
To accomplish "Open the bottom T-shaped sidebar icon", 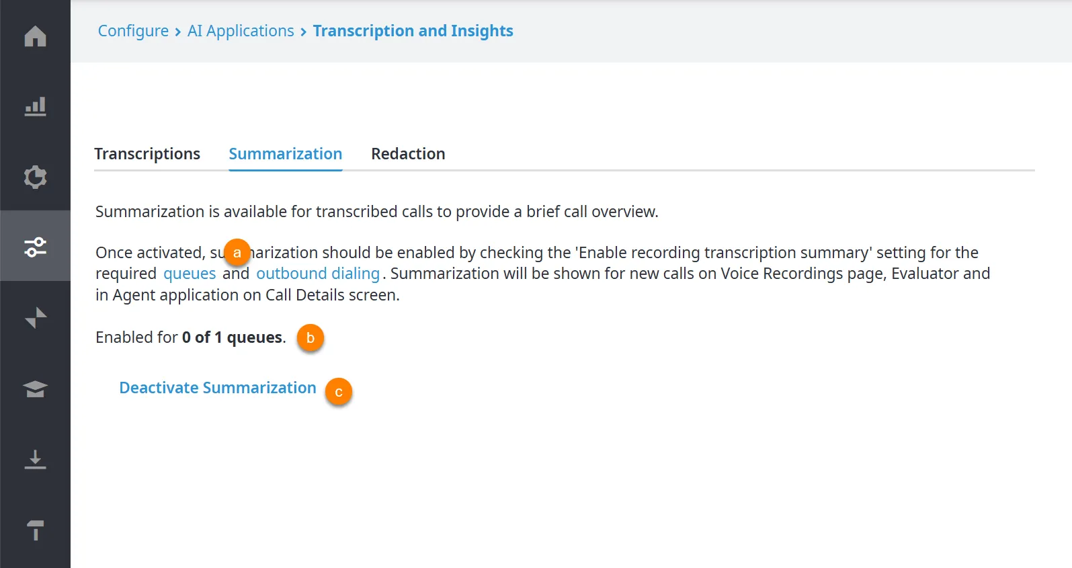I will (35, 530).
